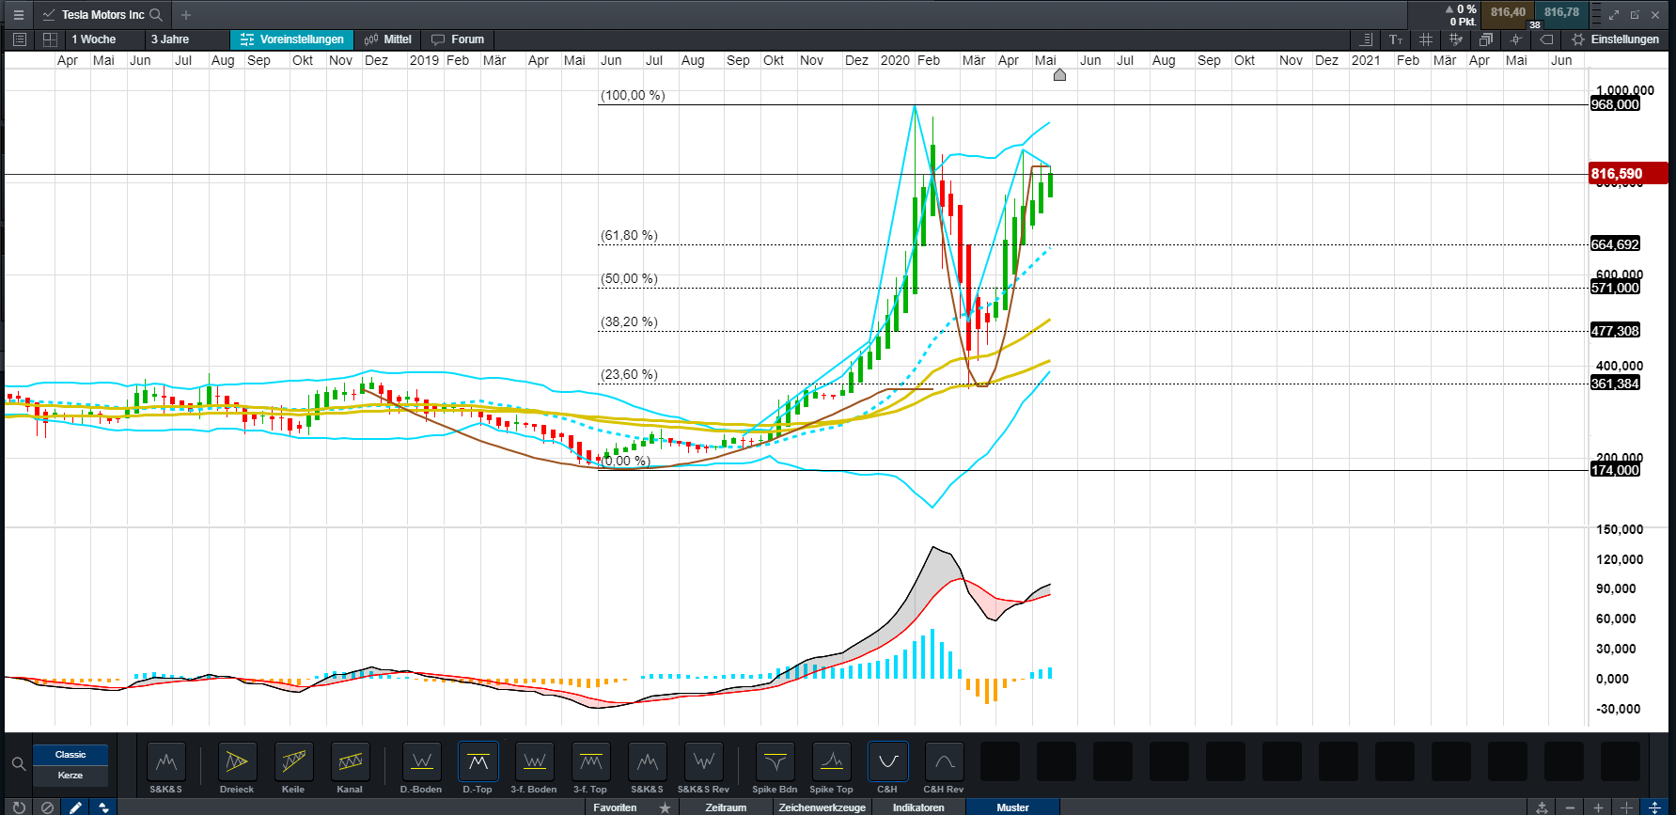The height and width of the screenshot is (815, 1676).
Task: Select the Keile wedge pattern
Action: point(293,761)
